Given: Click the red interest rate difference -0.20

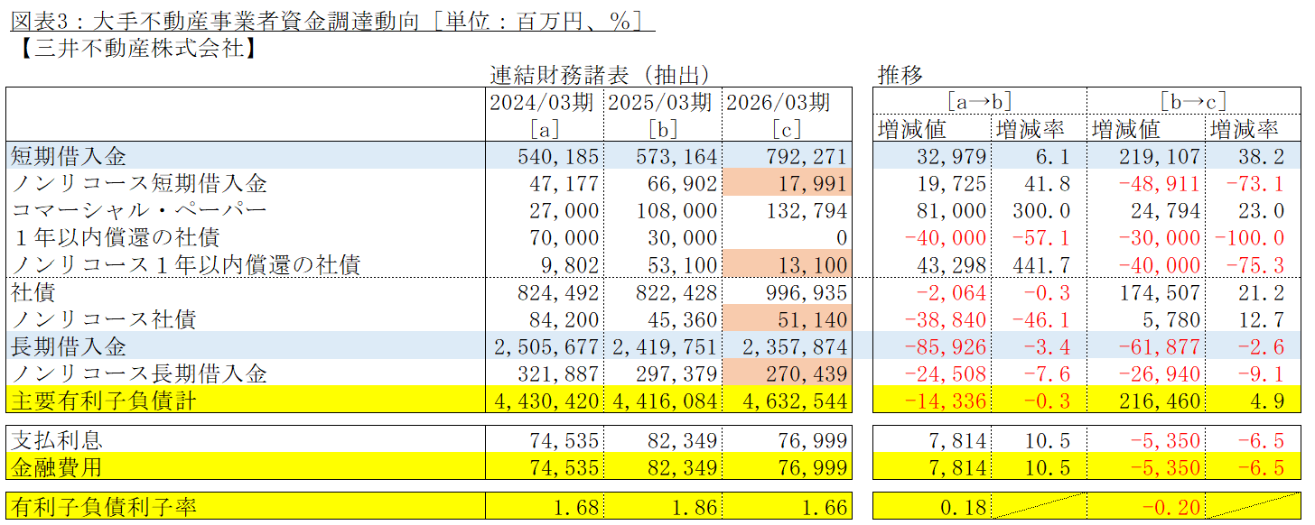Looking at the screenshot, I should tap(1171, 507).
